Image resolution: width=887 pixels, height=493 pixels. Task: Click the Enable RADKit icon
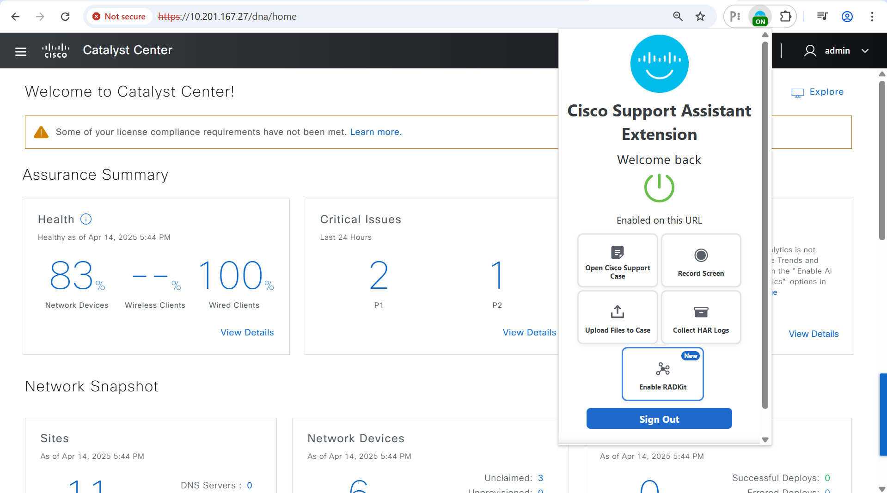click(x=662, y=368)
